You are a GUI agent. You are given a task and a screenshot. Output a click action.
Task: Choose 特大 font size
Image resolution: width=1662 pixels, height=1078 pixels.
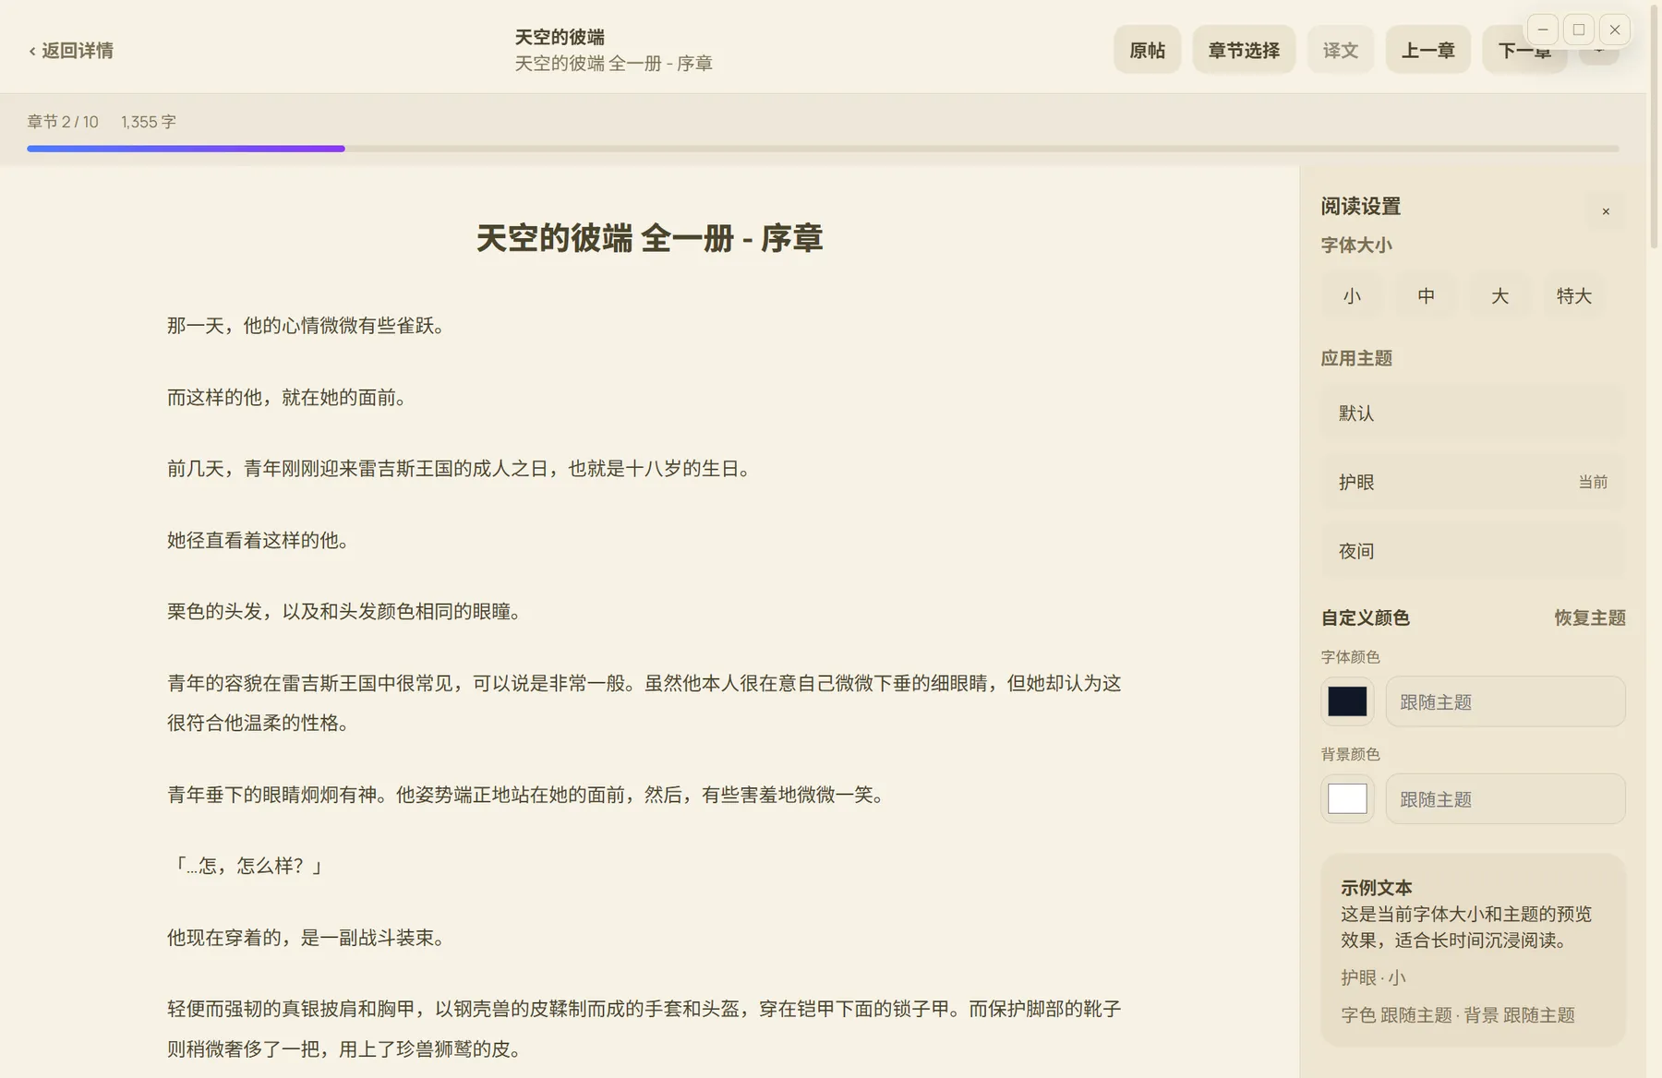(1573, 296)
